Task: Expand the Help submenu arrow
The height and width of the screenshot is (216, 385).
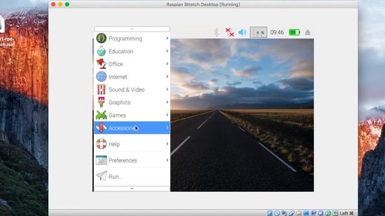Action: click(x=167, y=143)
